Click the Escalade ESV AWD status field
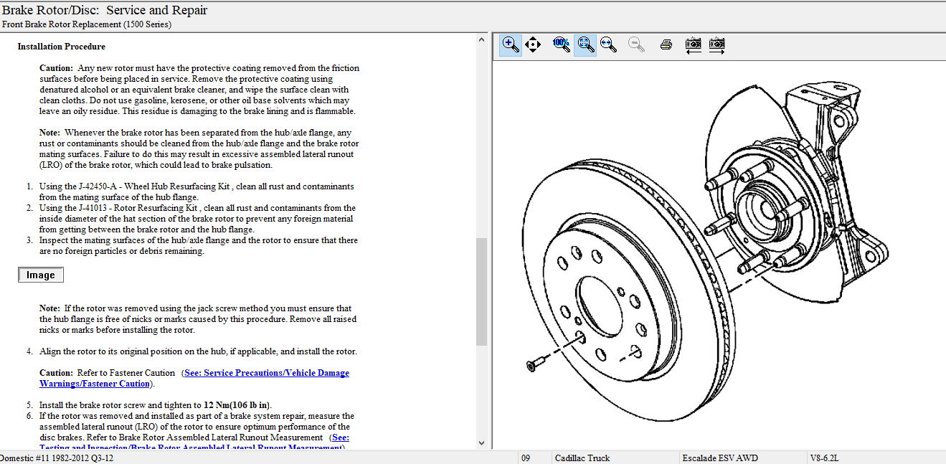Screen dimensions: 946x464 pos(719,458)
